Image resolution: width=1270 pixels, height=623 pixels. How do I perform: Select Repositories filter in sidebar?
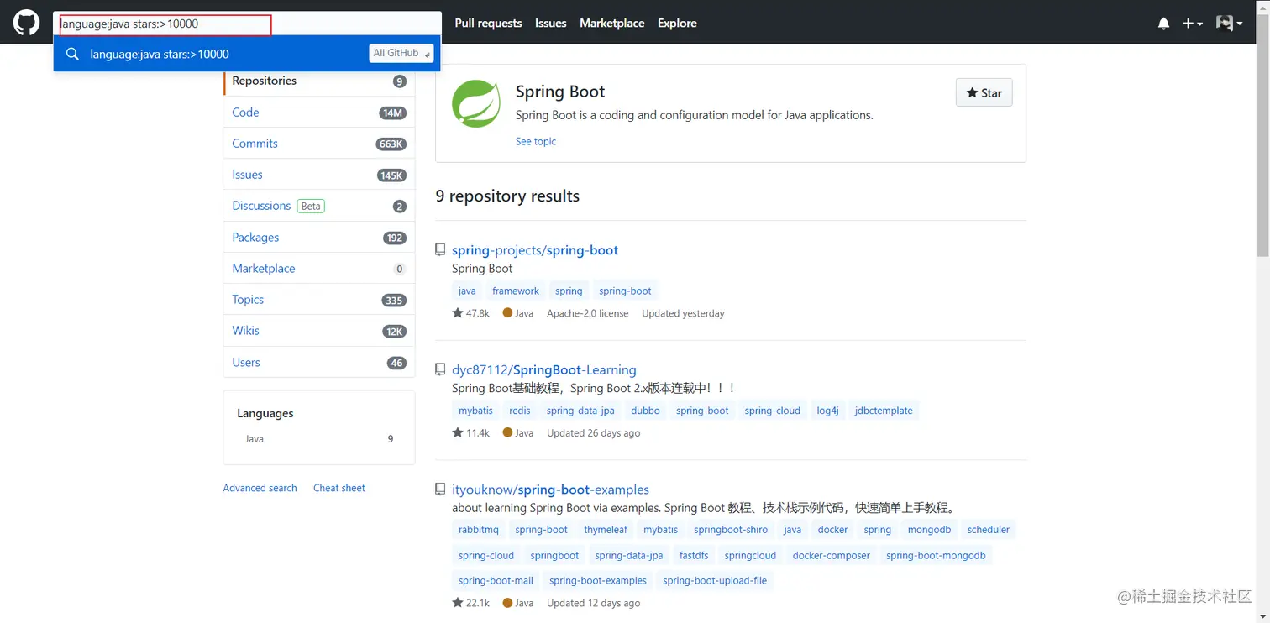[319, 81]
